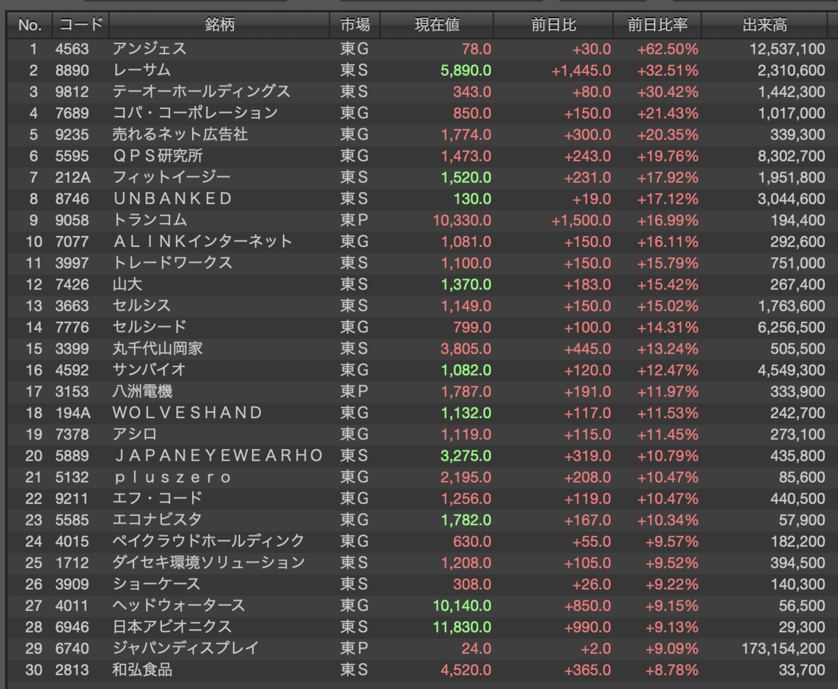Select ショーケース stock row
Image resolution: width=838 pixels, height=689 pixels.
click(419, 584)
